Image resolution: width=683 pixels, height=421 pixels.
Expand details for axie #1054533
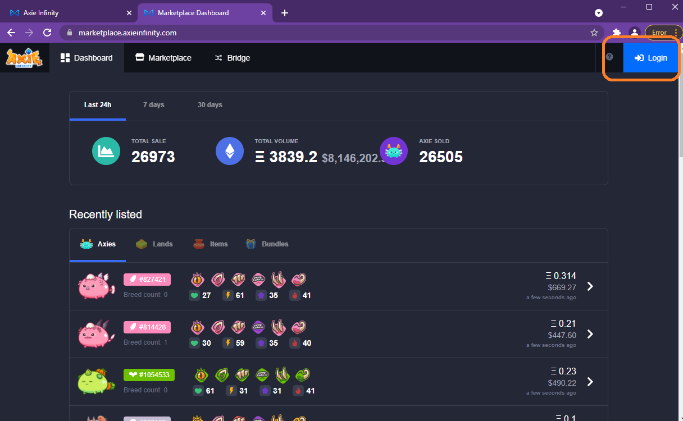pyautogui.click(x=590, y=382)
